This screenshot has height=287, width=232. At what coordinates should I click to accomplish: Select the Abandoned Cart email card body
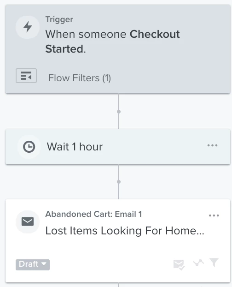[118, 241]
